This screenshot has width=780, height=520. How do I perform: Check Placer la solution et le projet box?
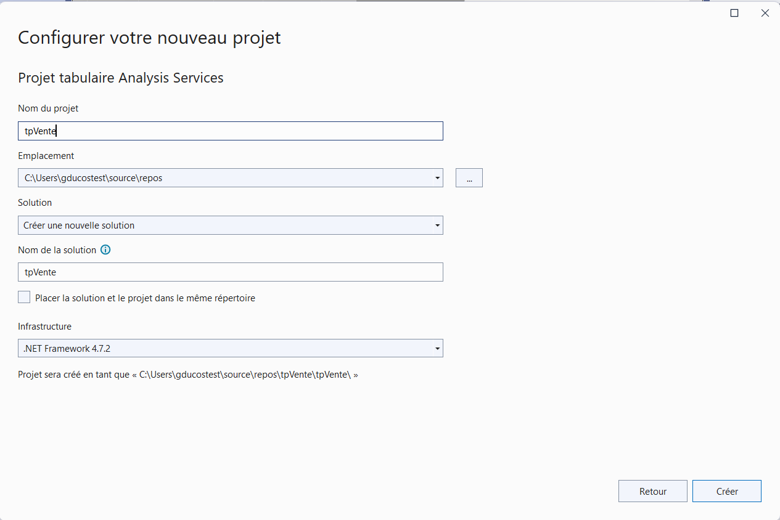tap(24, 298)
